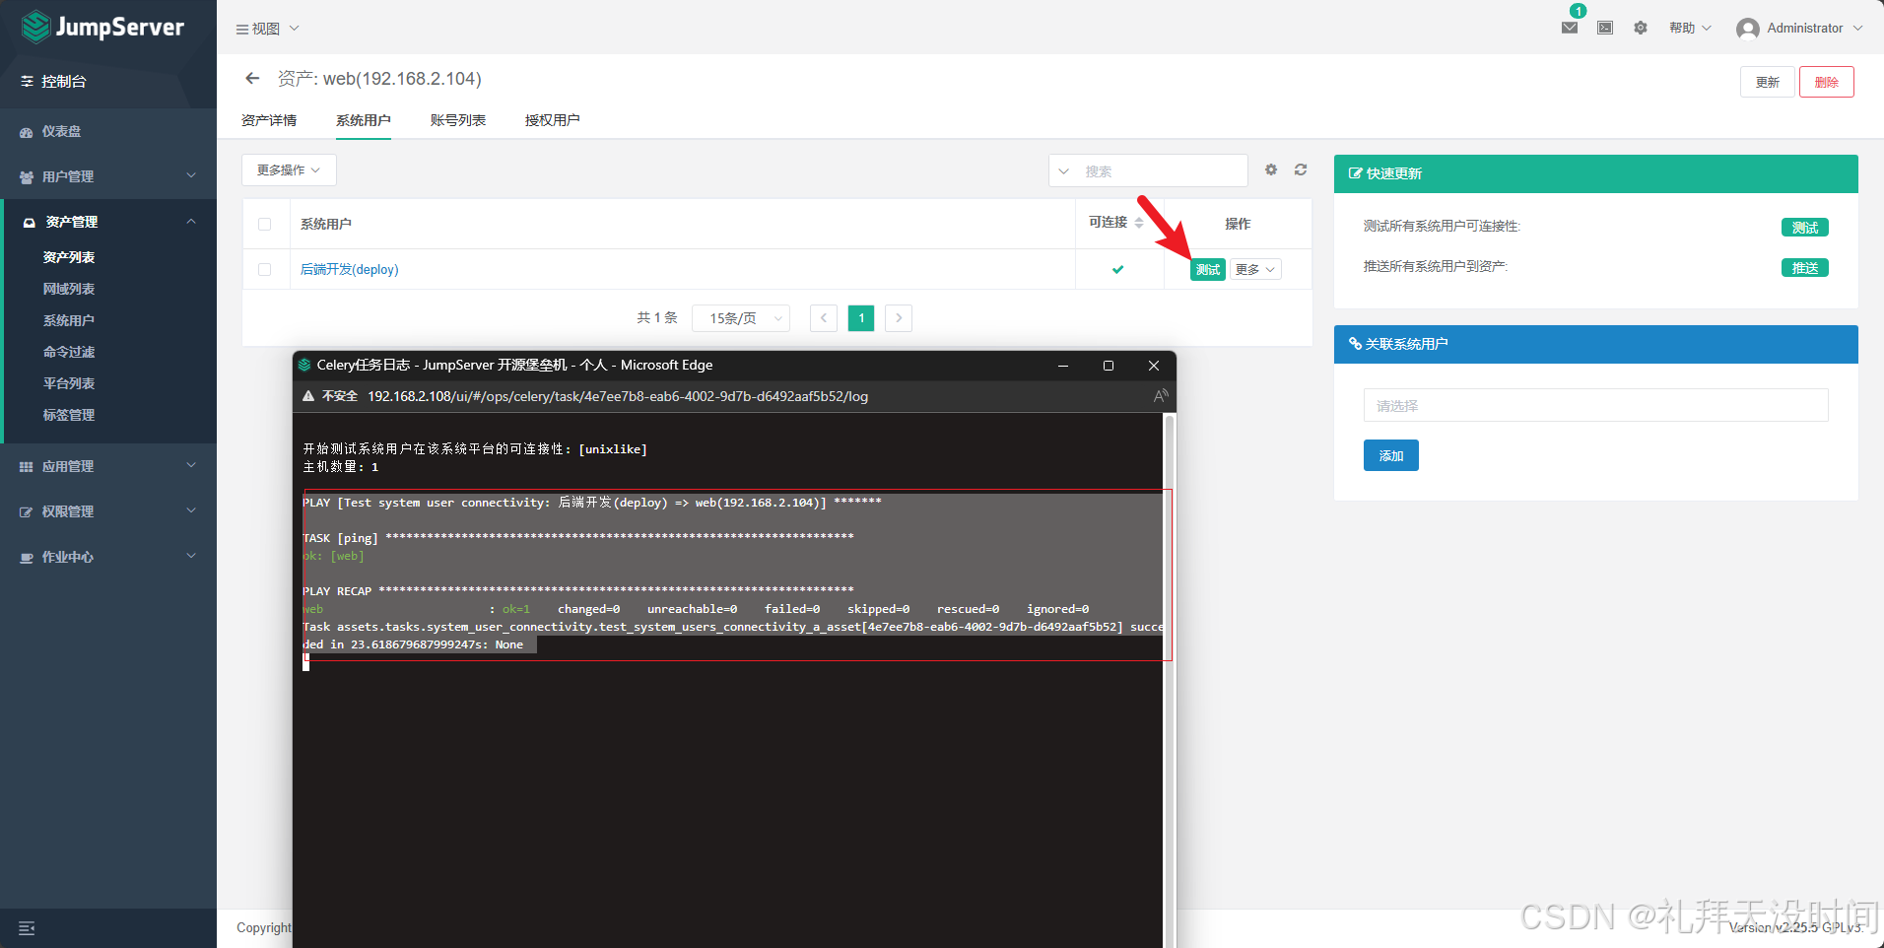Click the green connectivity check mark
The image size is (1884, 948).
coord(1117,269)
